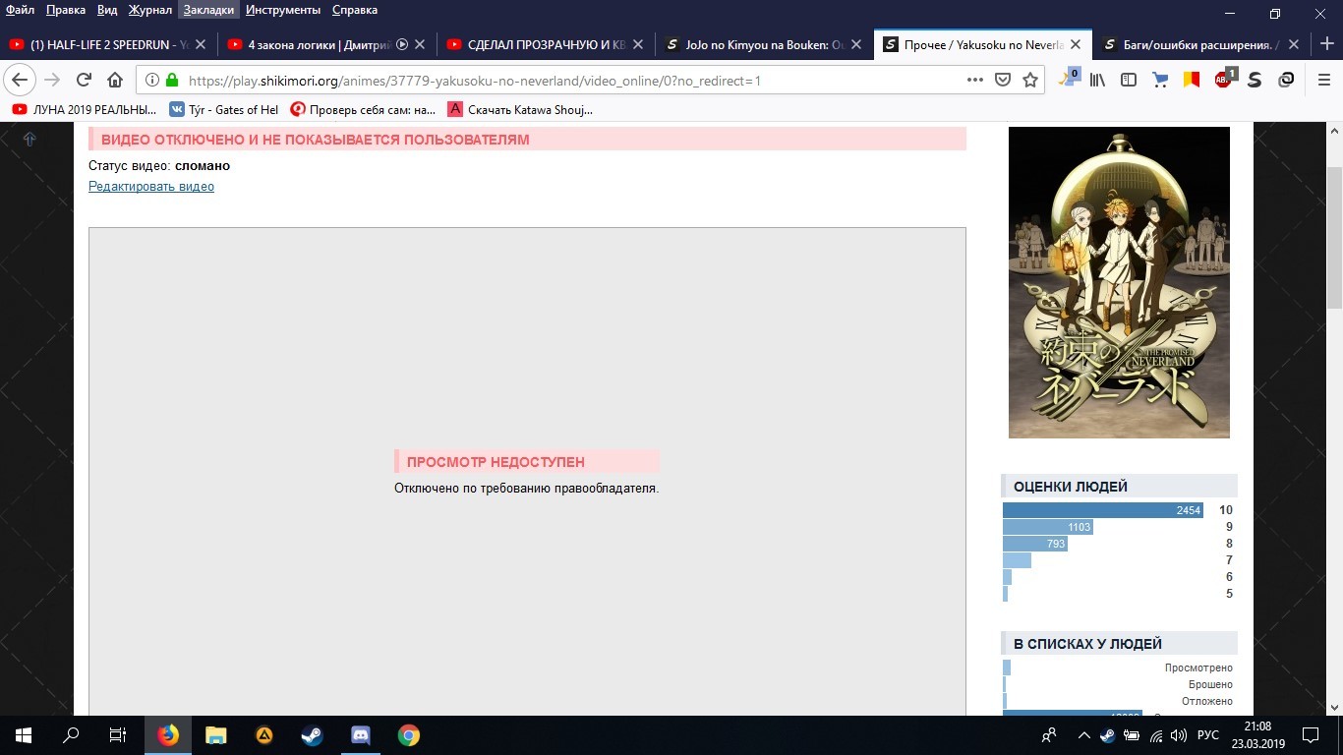
Task: Save page to Pocket
Action: click(1002, 81)
